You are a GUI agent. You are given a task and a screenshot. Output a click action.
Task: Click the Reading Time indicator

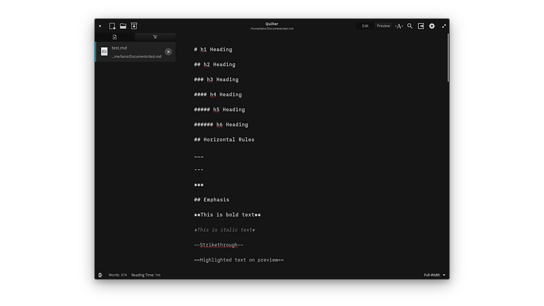click(146, 275)
